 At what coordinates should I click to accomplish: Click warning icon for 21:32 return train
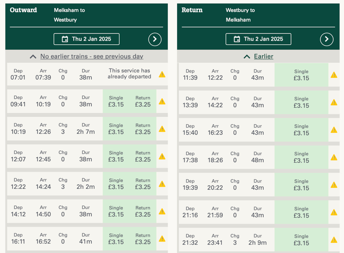334,240
